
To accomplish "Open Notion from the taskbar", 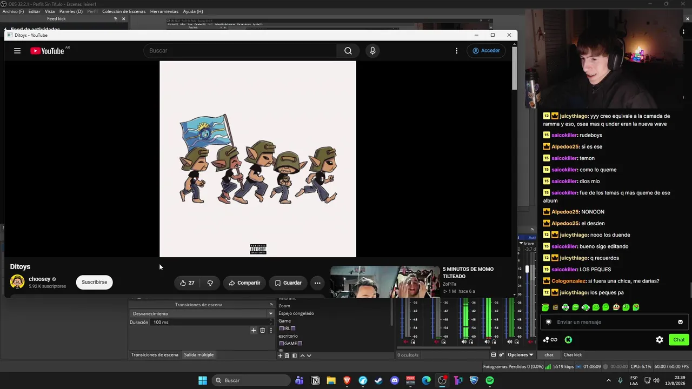I will 316,380.
